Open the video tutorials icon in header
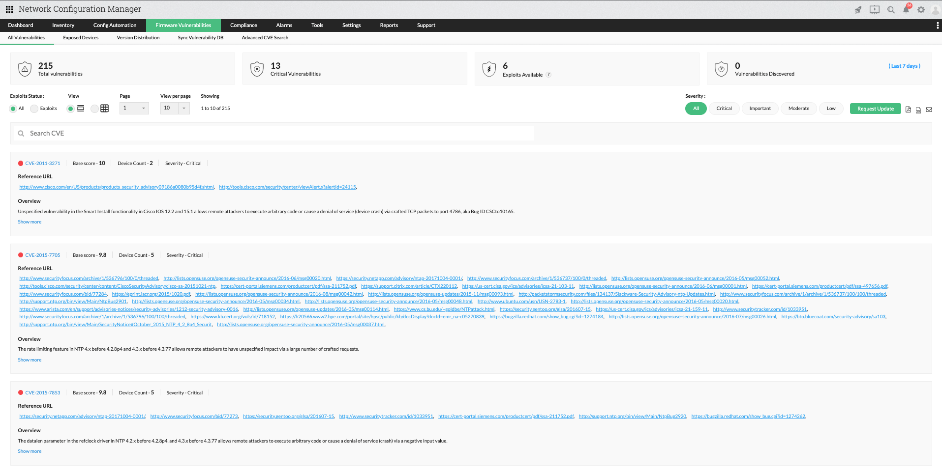The image size is (942, 473). [875, 9]
